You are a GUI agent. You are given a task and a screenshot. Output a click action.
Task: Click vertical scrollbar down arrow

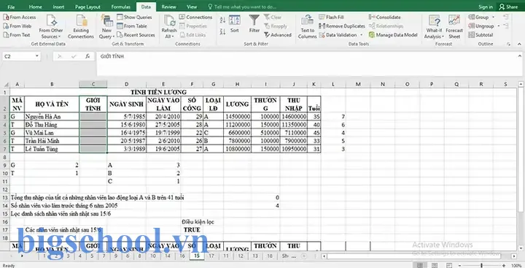coord(521,248)
